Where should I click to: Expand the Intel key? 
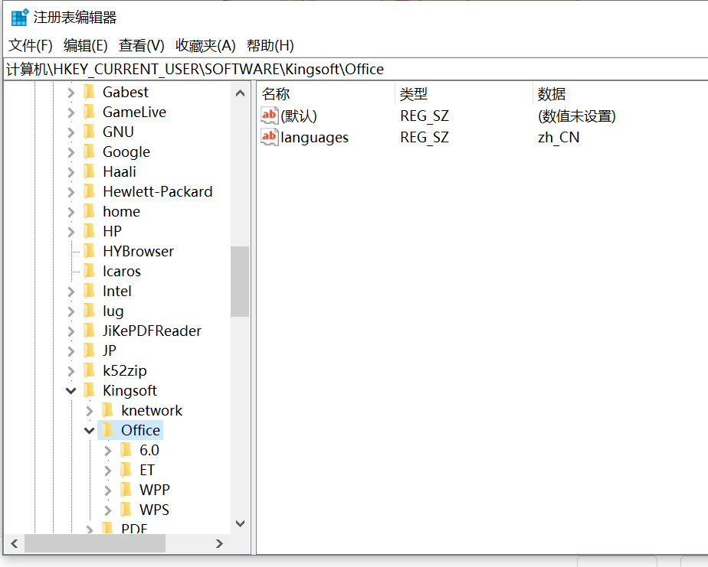(71, 292)
